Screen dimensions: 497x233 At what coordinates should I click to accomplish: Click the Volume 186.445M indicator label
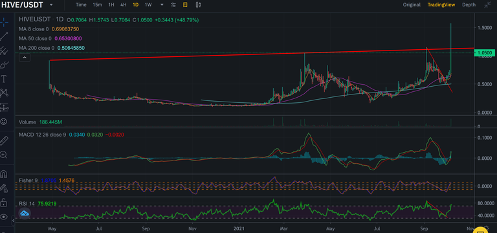[40, 122]
